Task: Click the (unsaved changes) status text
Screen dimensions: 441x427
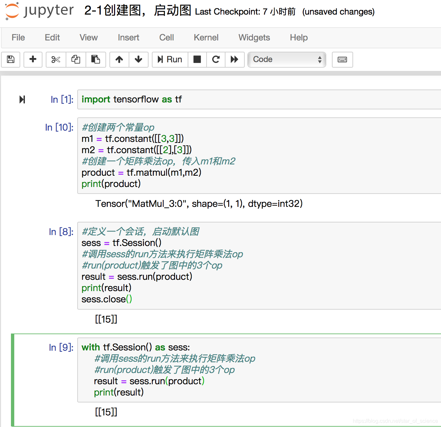Action: coord(339,12)
